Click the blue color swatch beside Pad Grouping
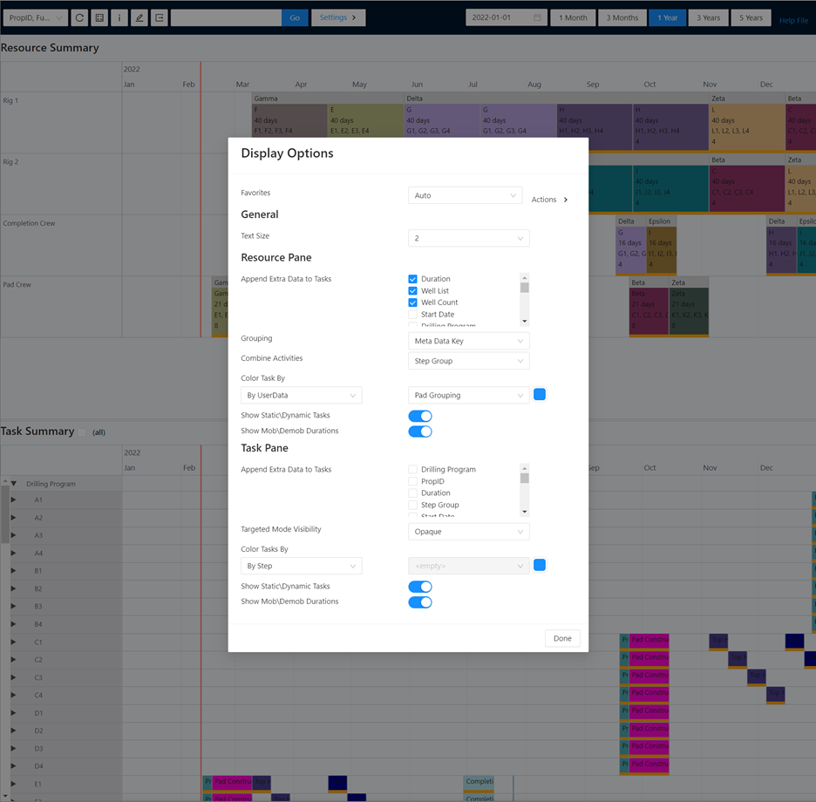The height and width of the screenshot is (802, 816). (539, 394)
